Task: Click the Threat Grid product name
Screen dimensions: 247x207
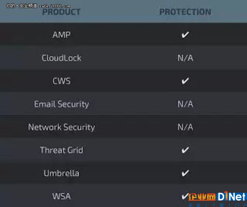Action: pos(62,150)
